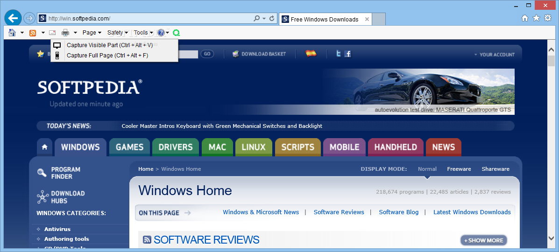This screenshot has width=559, height=252.
Task: Click the Softpedia logo
Action: click(90, 87)
